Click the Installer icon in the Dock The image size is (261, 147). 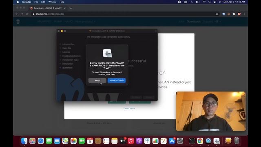coord(217,141)
